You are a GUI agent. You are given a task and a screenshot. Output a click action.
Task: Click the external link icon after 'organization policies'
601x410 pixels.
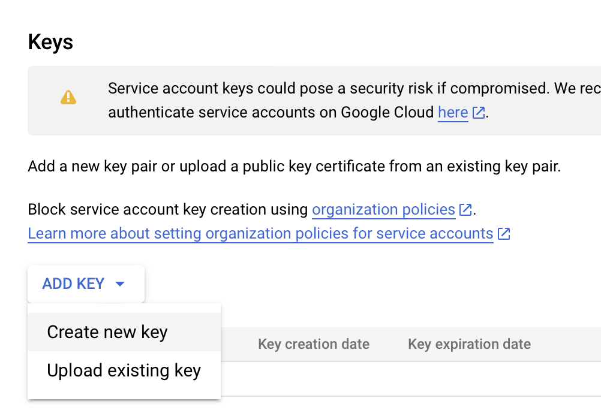pyautogui.click(x=465, y=210)
